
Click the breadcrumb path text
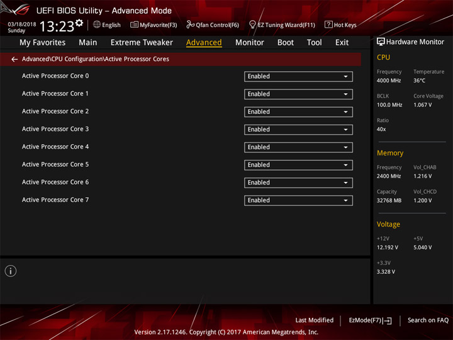click(x=96, y=59)
